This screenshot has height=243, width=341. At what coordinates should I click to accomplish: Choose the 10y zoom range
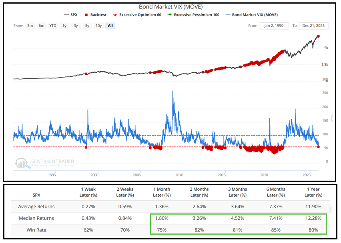pyautogui.click(x=98, y=26)
